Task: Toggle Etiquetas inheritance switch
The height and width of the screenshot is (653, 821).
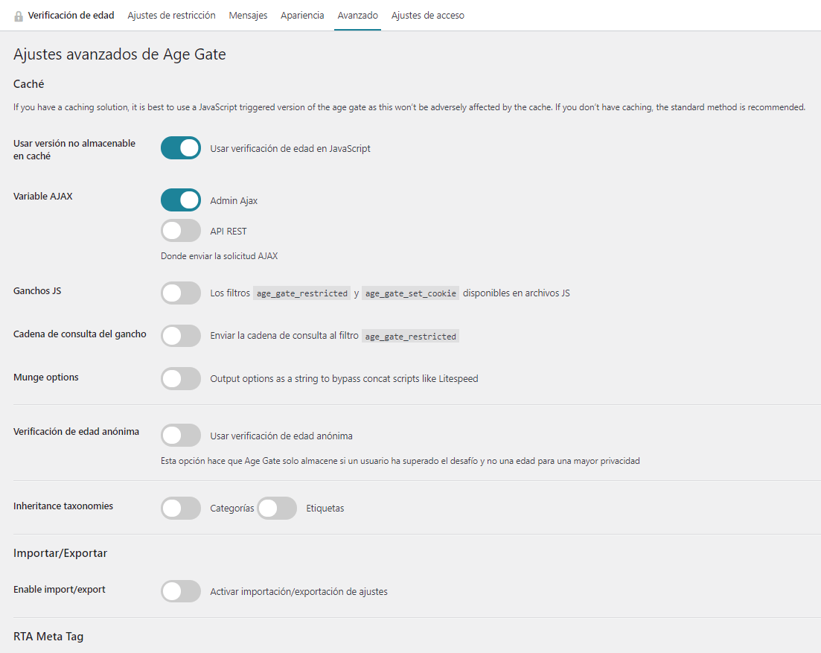Action: (277, 508)
